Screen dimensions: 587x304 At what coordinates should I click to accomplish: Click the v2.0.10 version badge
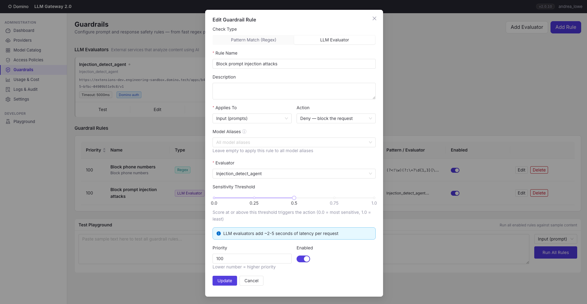(x=545, y=6)
